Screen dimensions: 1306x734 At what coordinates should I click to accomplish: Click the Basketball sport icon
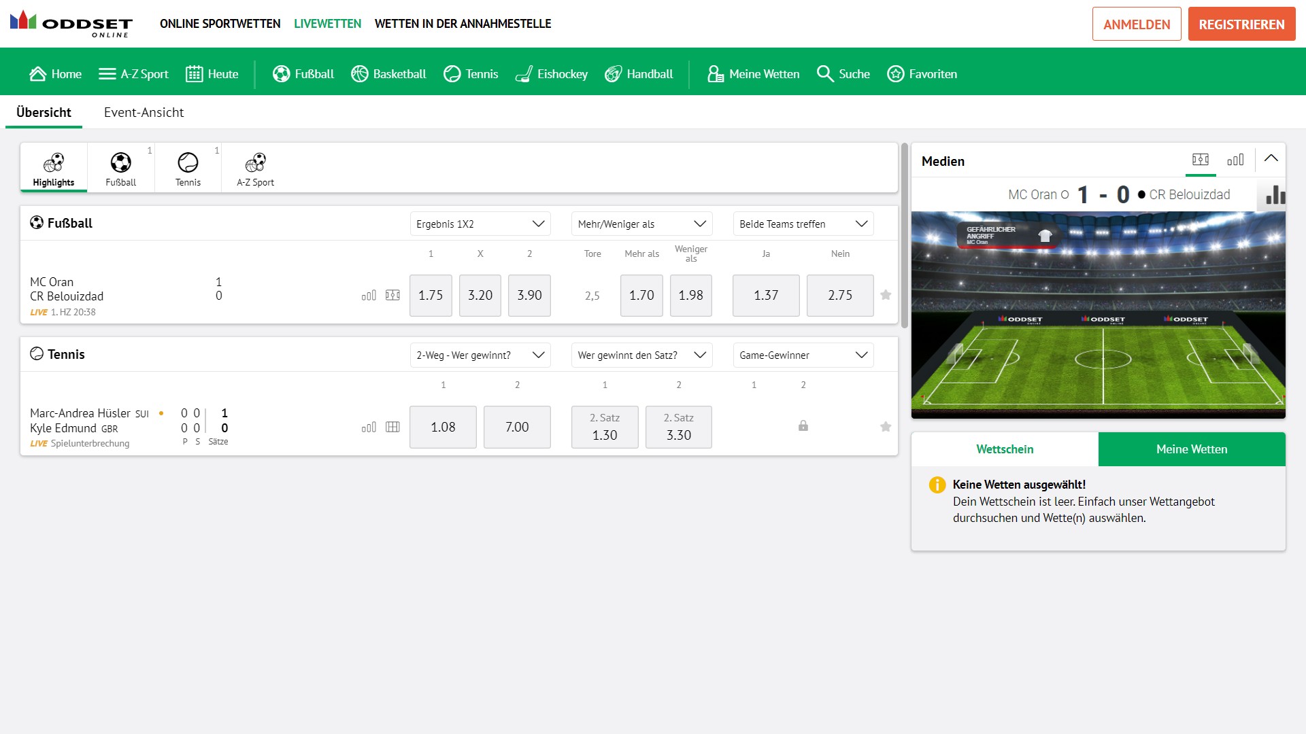361,73
